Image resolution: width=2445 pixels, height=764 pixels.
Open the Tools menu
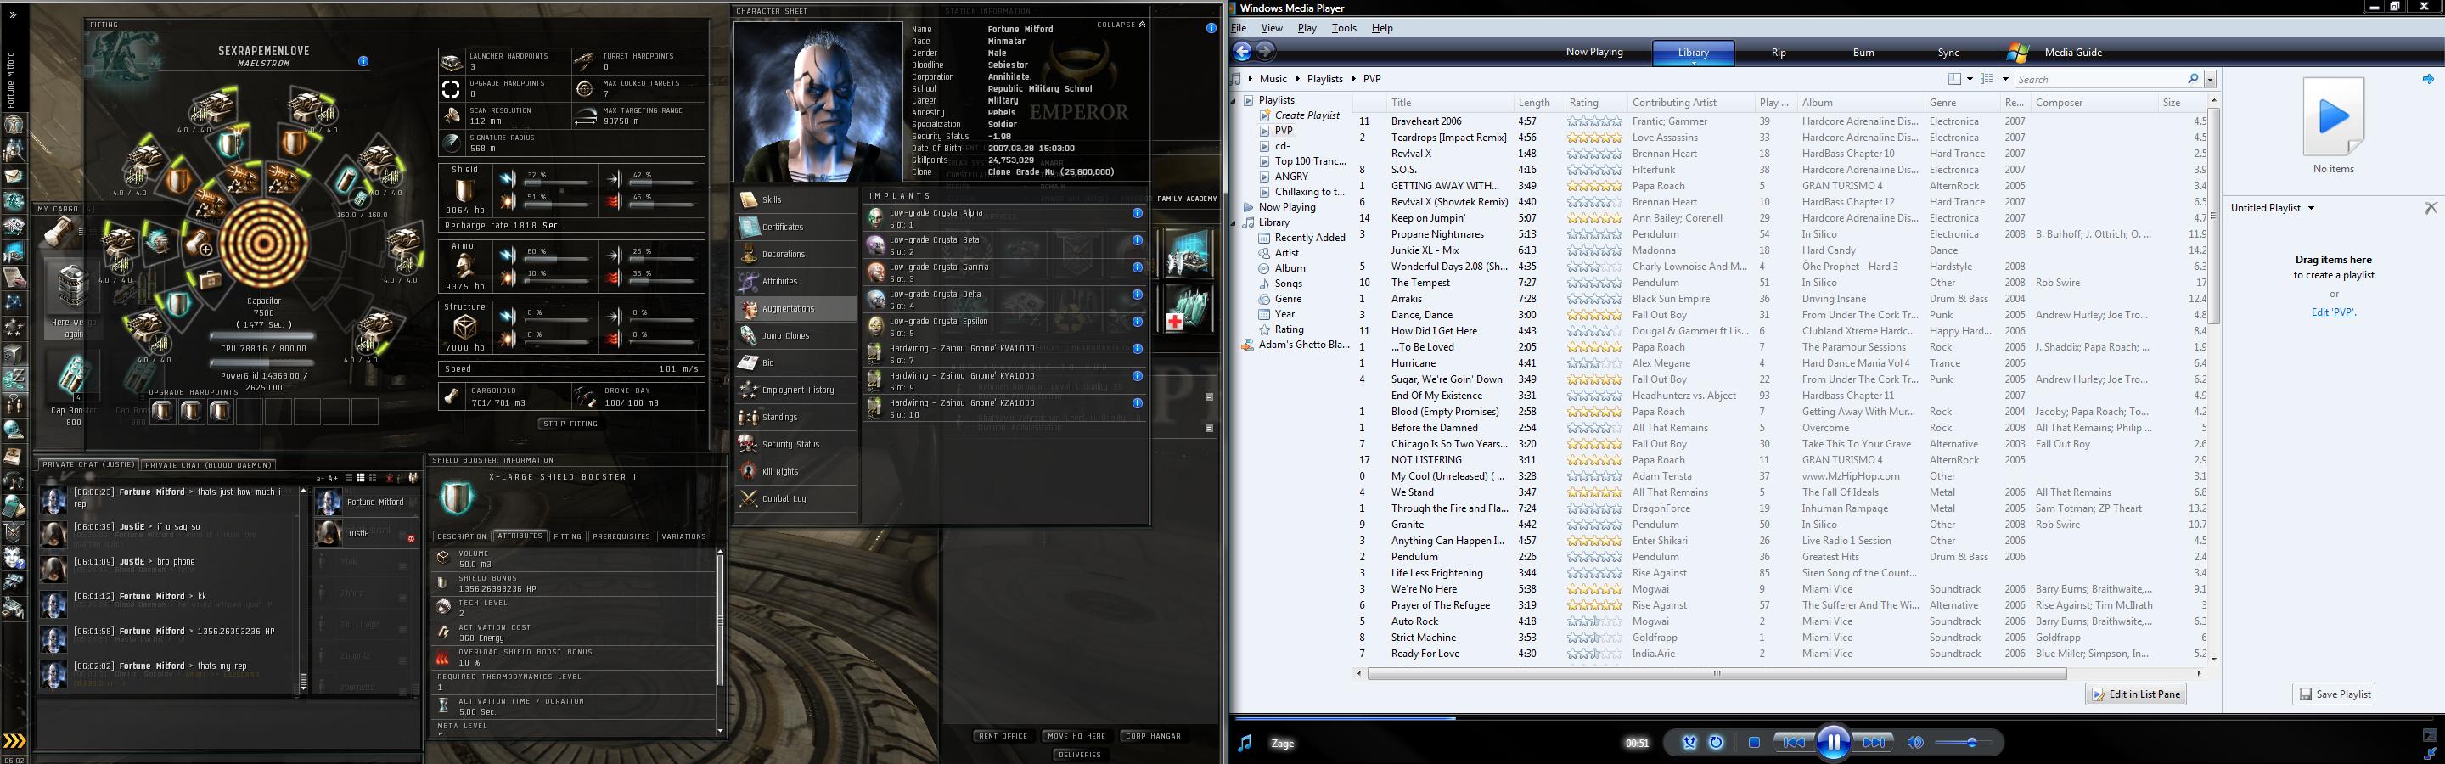pos(1343,29)
